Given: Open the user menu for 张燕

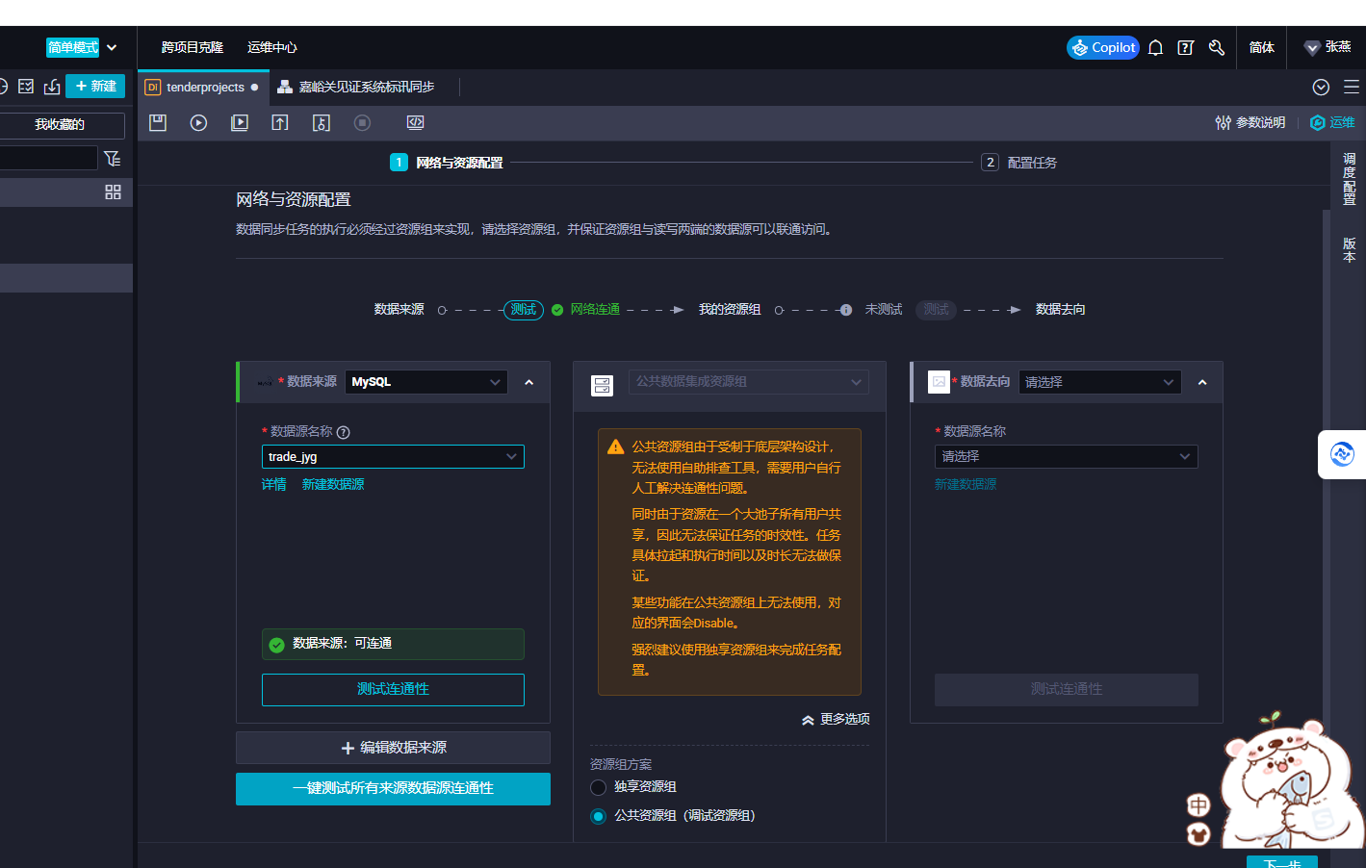Looking at the screenshot, I should pyautogui.click(x=1327, y=47).
